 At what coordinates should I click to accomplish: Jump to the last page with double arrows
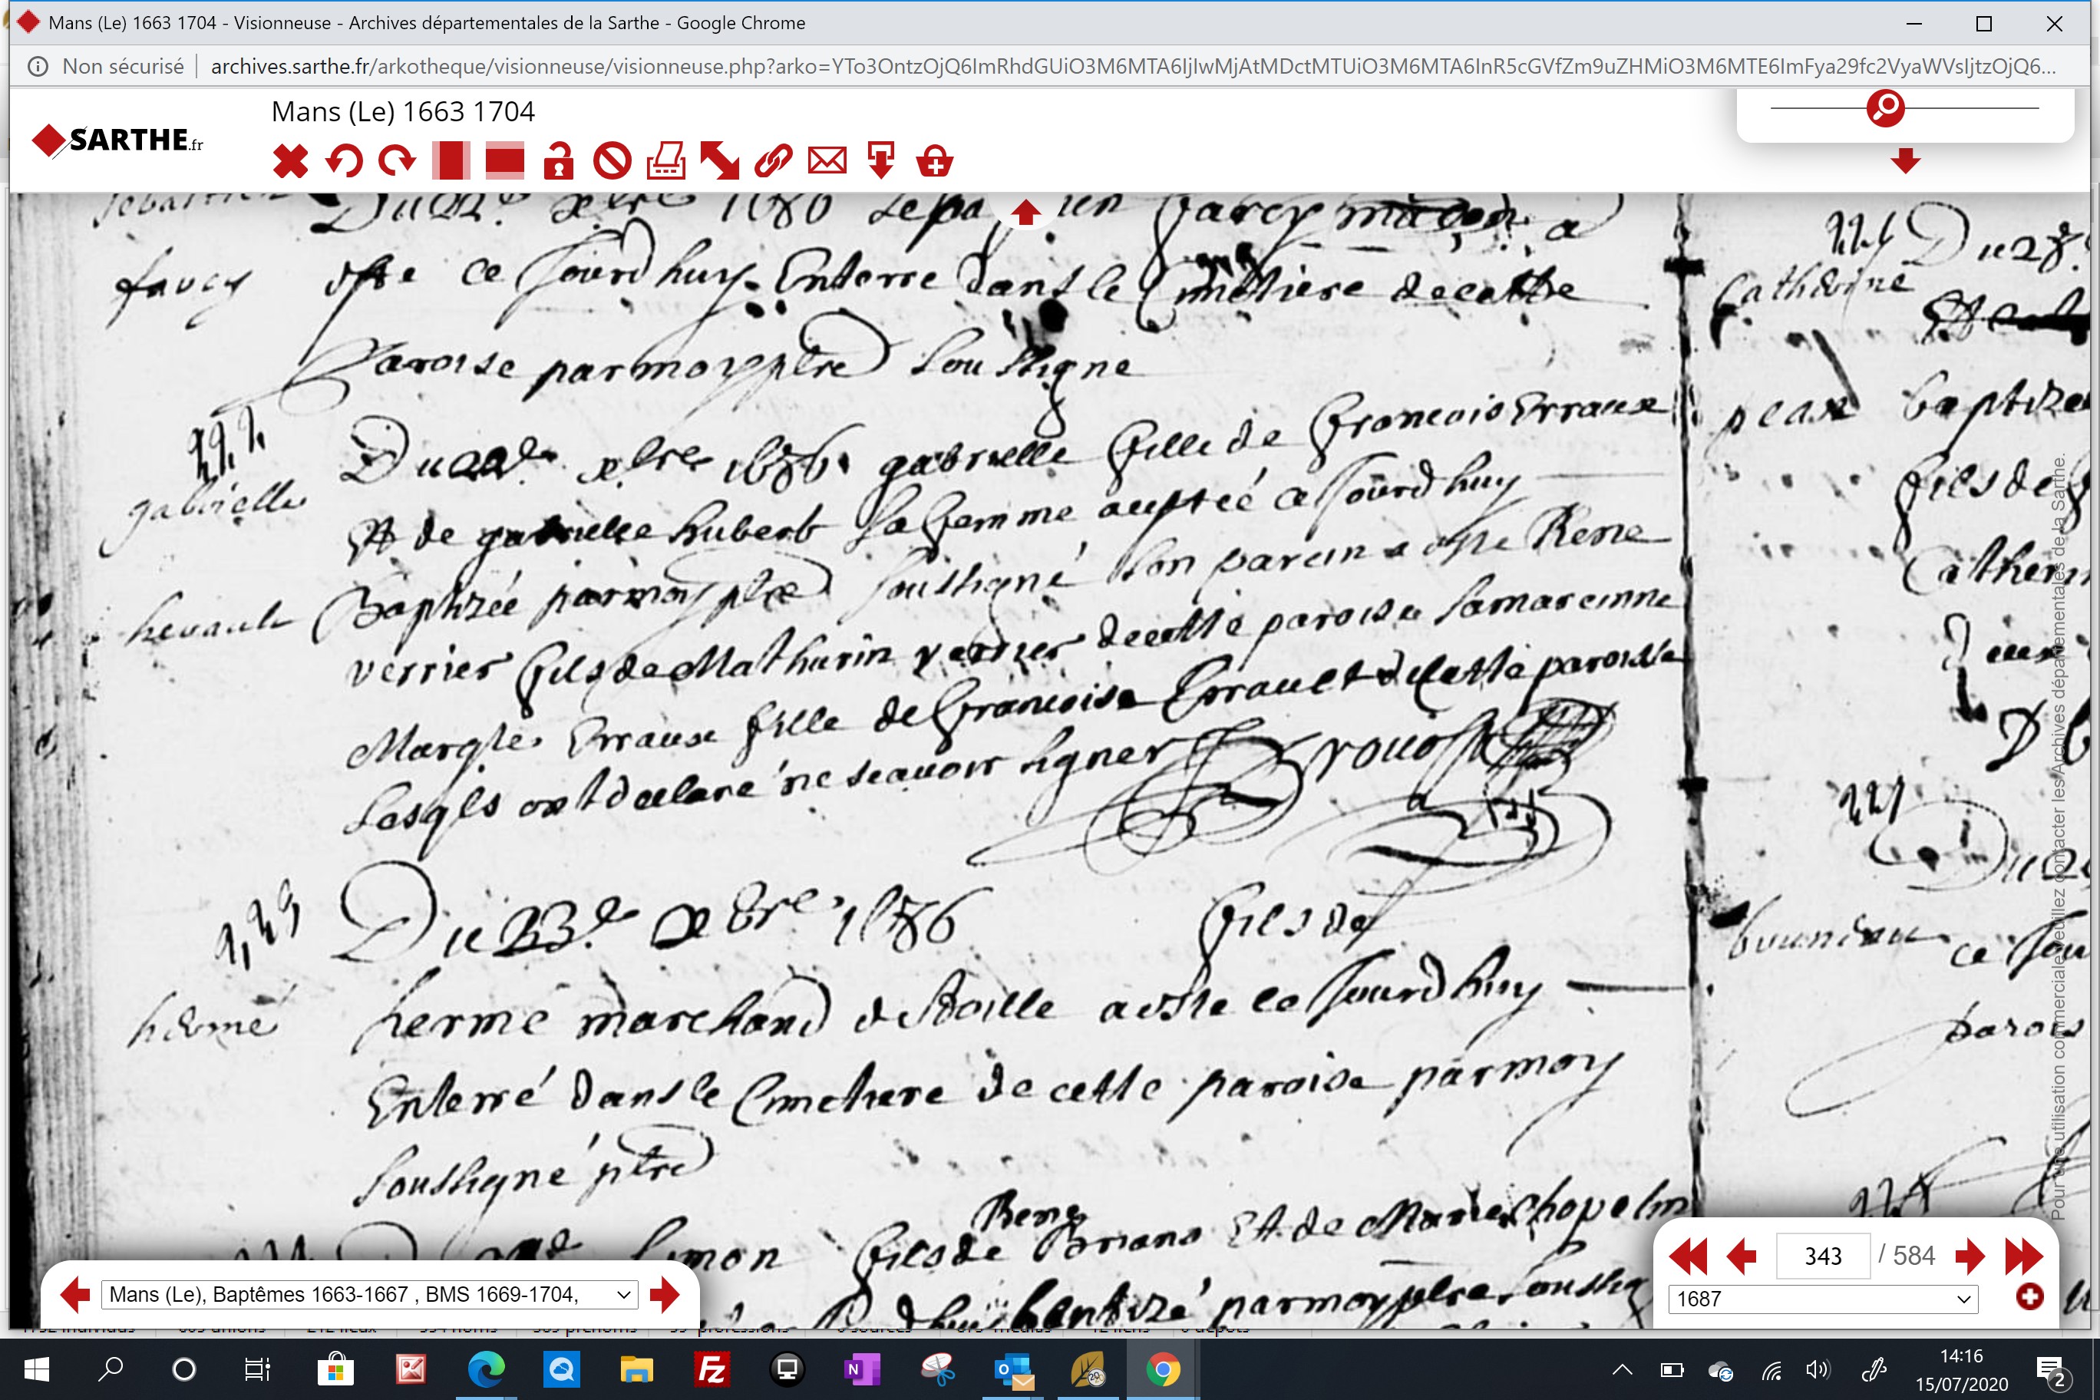(x=2023, y=1256)
